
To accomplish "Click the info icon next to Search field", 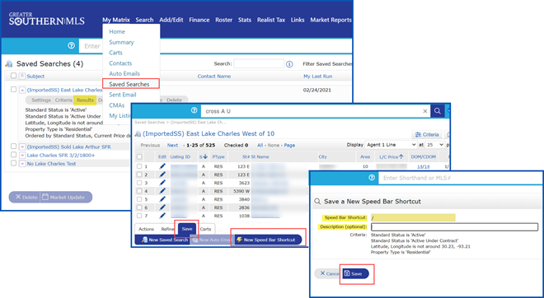I will pyautogui.click(x=289, y=64).
